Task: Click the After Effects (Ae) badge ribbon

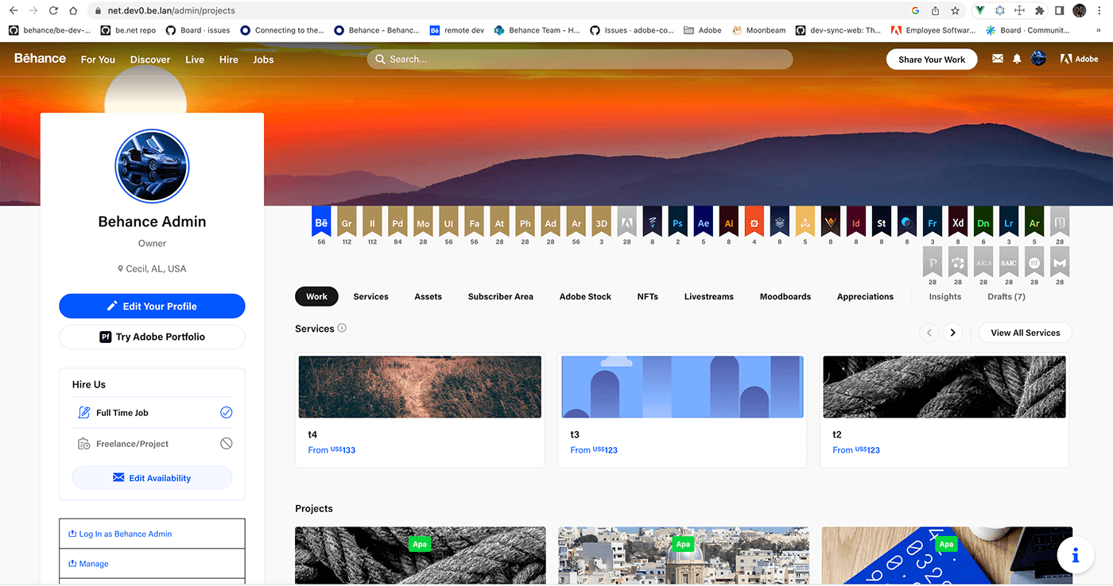Action: point(703,222)
